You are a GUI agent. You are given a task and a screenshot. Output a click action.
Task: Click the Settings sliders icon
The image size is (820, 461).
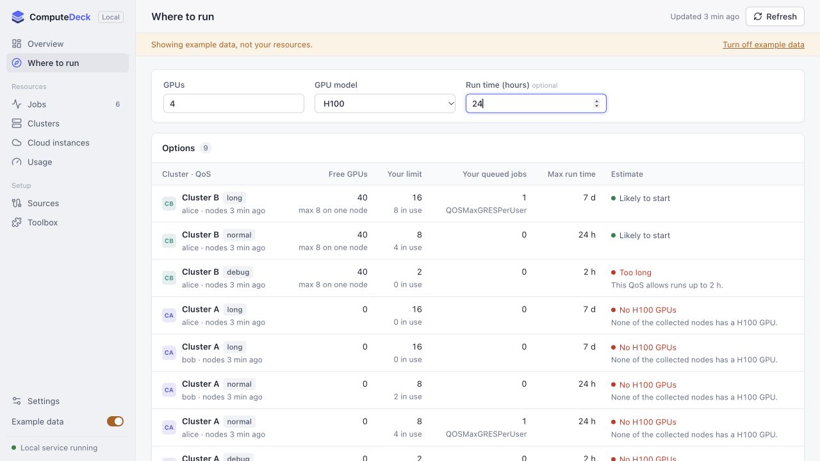pyautogui.click(x=17, y=401)
